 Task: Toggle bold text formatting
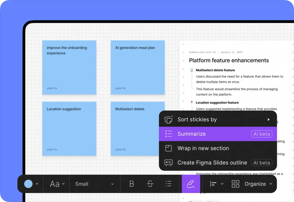tap(131, 184)
